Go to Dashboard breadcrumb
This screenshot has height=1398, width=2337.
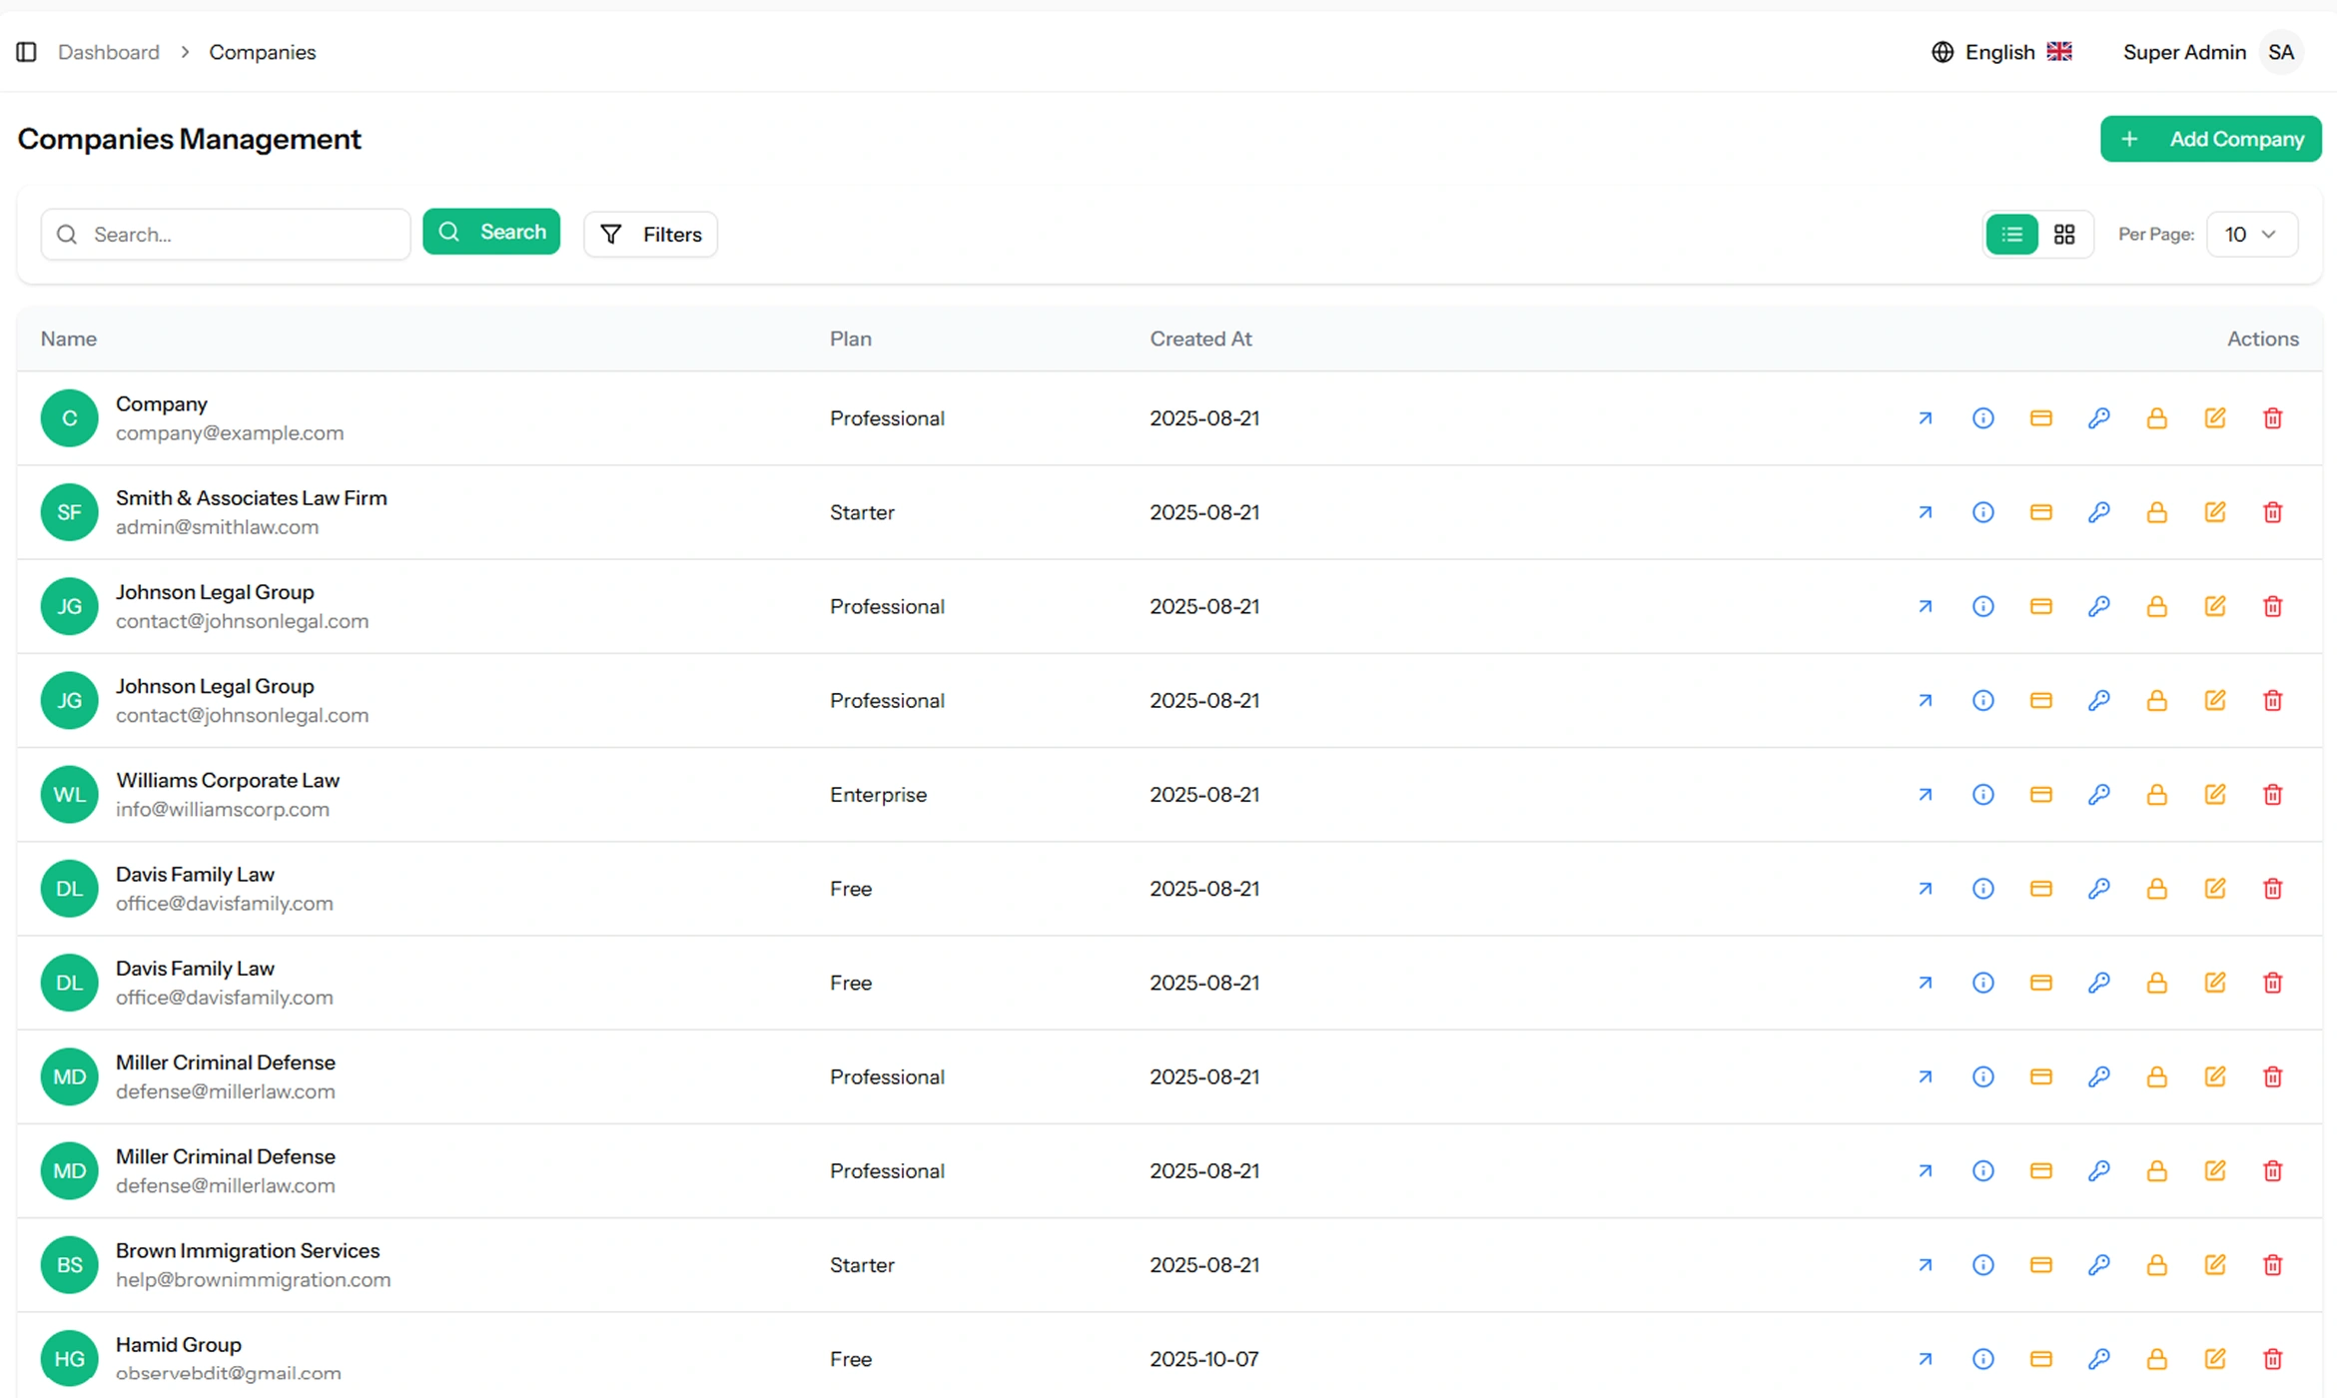point(109,52)
